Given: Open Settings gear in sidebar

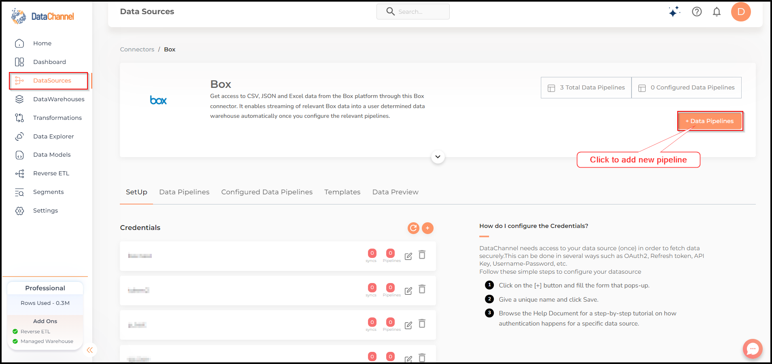Looking at the screenshot, I should (19, 211).
